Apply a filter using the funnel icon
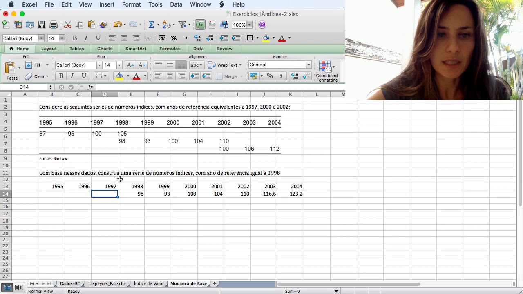 (183, 25)
